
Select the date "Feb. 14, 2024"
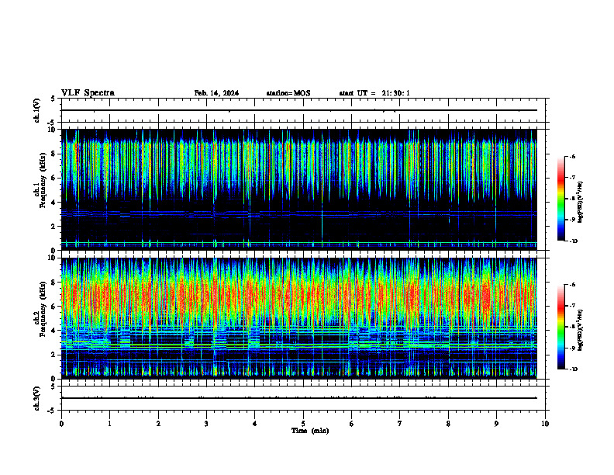pyautogui.click(x=216, y=93)
